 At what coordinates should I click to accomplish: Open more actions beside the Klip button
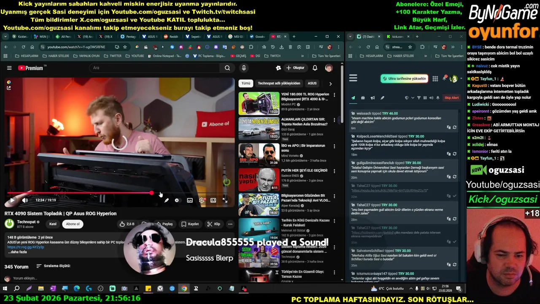(230, 224)
